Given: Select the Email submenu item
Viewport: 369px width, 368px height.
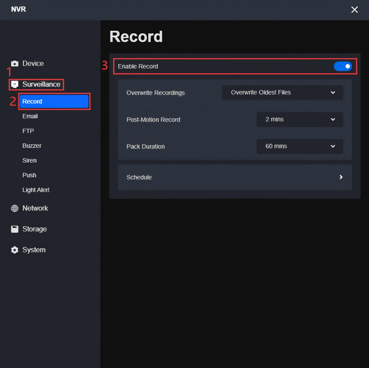Looking at the screenshot, I should pyautogui.click(x=30, y=116).
